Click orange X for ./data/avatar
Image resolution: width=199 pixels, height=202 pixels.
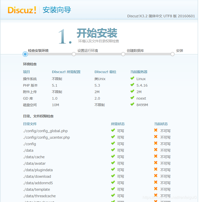pyautogui.click(x=156, y=163)
